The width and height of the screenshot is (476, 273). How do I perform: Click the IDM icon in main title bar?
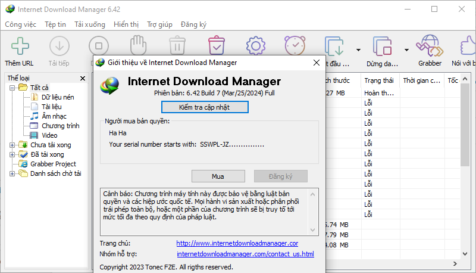[10, 9]
